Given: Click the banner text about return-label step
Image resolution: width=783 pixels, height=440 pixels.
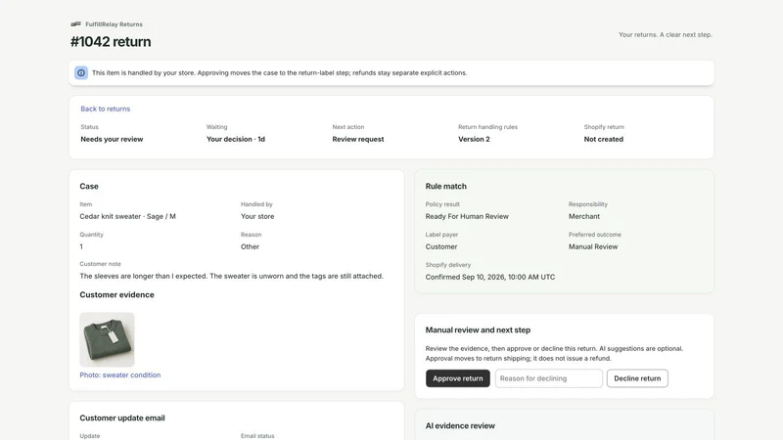Looking at the screenshot, I should [280, 72].
